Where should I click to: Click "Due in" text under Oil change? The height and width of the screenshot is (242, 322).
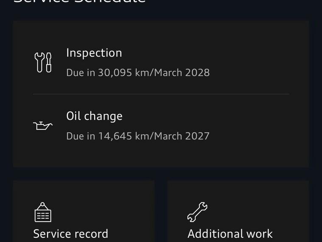[x=81, y=136]
